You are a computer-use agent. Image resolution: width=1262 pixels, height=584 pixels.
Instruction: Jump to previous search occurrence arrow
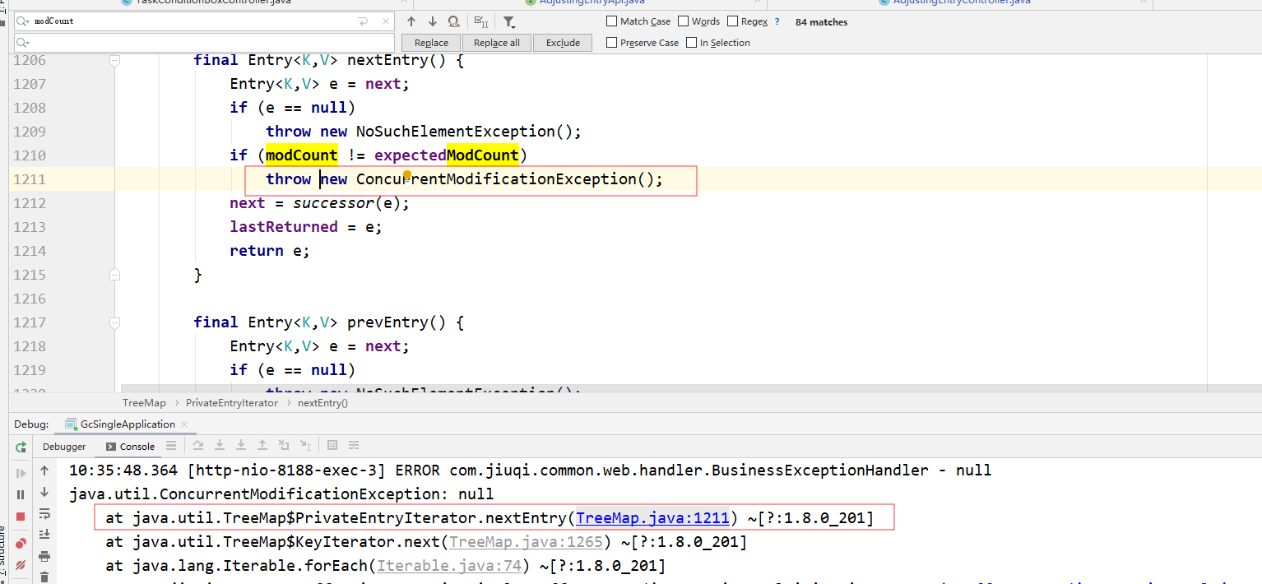411,21
